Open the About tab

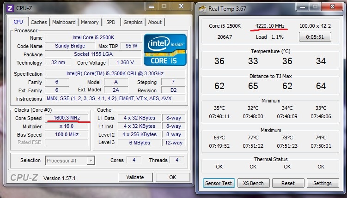tap(155, 22)
